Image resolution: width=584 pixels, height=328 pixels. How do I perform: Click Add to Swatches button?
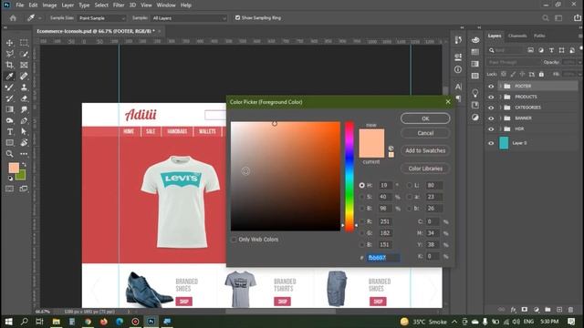[425, 150]
